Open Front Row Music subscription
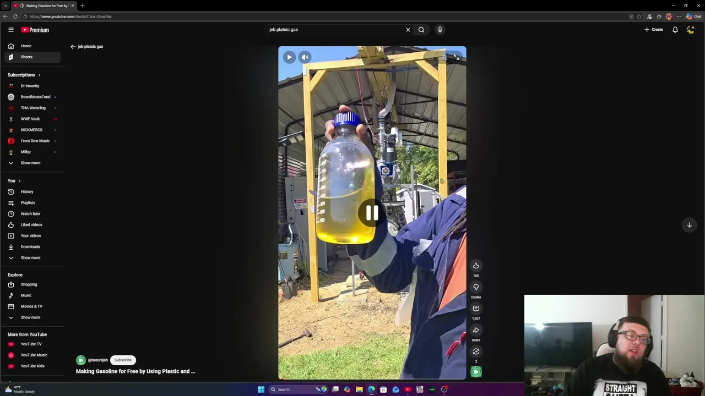Viewport: 705px width, 396px height. point(33,141)
